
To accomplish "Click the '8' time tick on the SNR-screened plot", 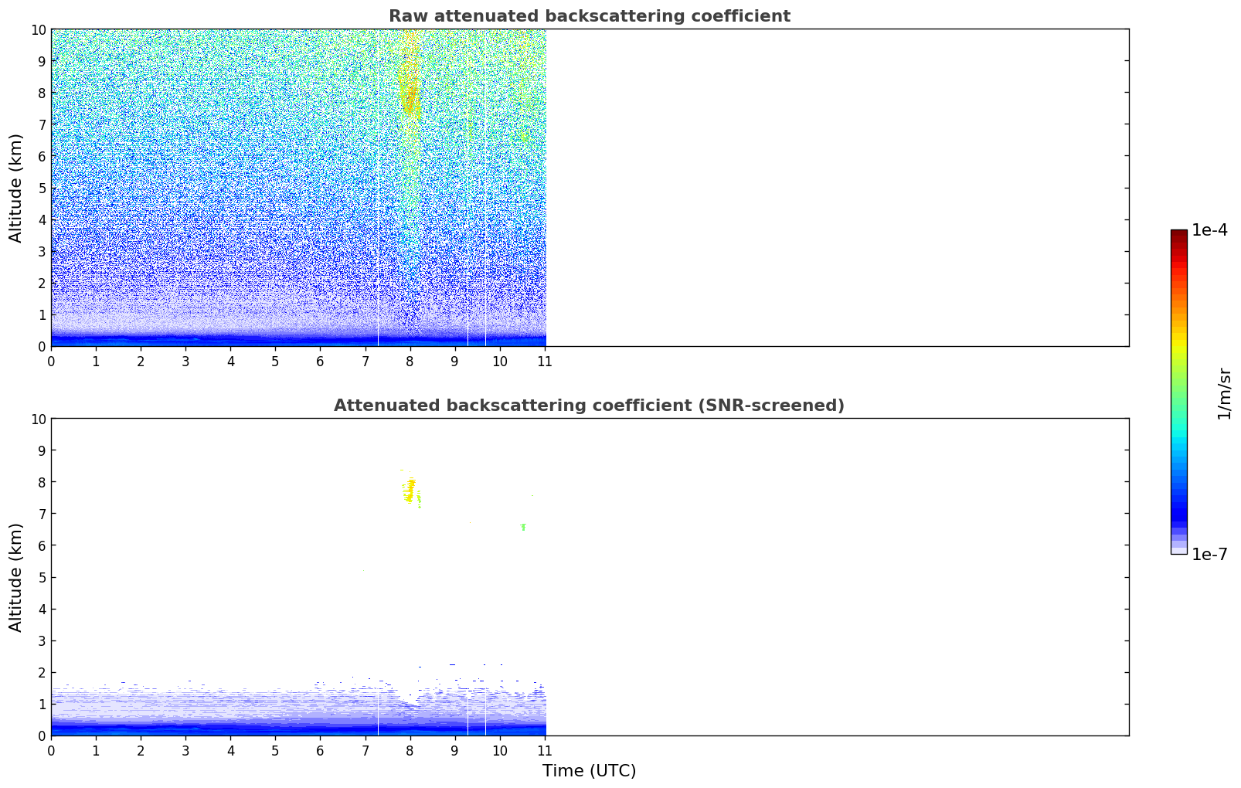I will point(410,750).
